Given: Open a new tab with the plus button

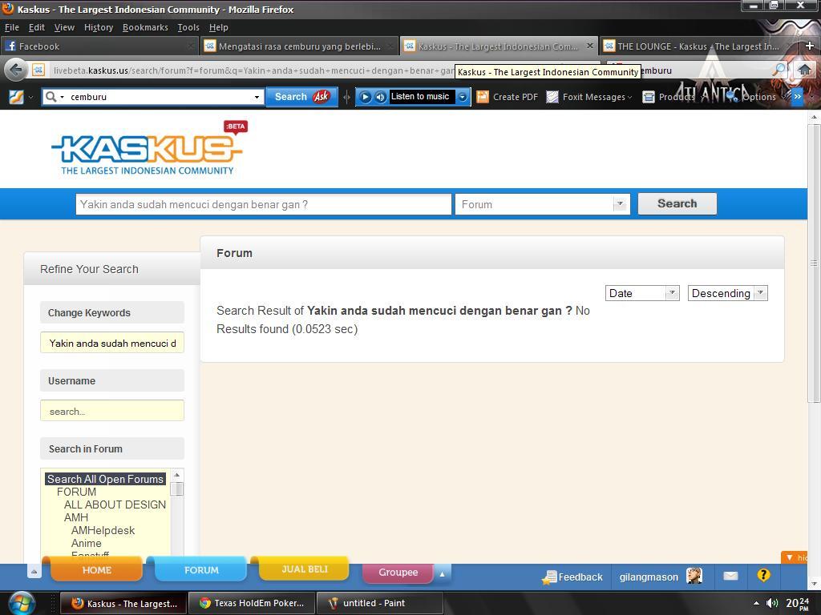Looking at the screenshot, I should pos(810,46).
